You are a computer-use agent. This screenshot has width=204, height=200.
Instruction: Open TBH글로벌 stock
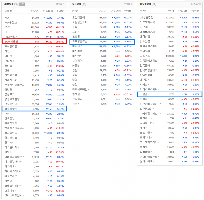11,47
